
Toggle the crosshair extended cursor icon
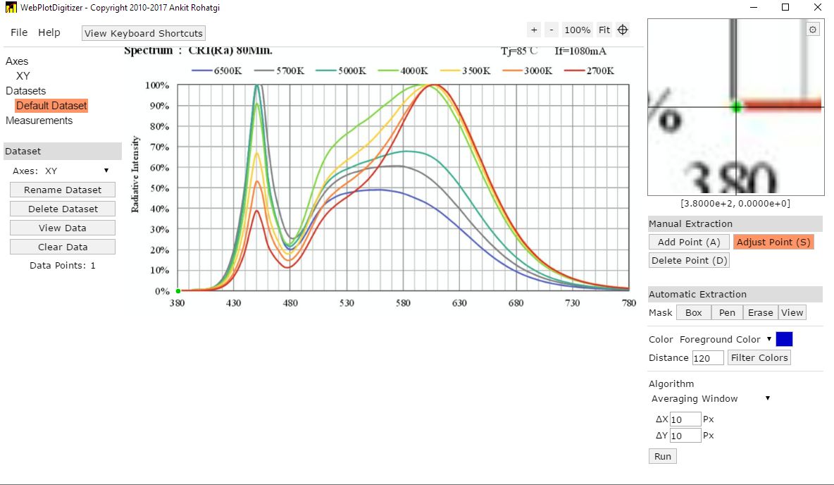click(x=623, y=30)
